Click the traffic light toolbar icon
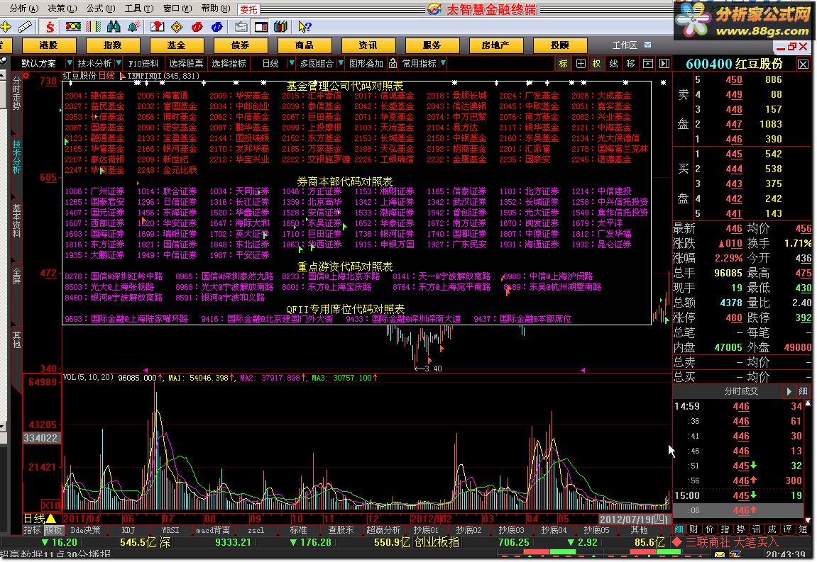Image resolution: width=817 pixels, height=562 pixels. coord(73,26)
